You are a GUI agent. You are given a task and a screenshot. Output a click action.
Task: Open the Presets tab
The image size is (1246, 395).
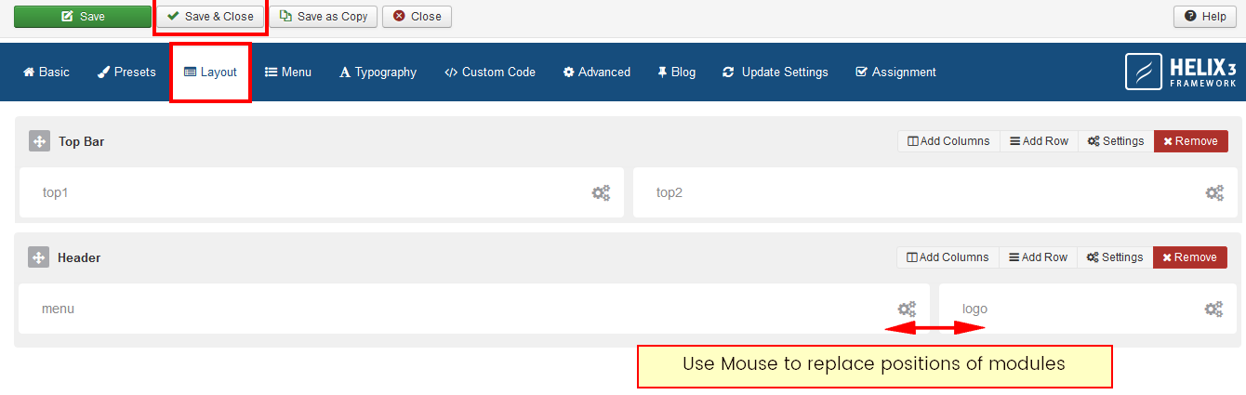point(126,72)
